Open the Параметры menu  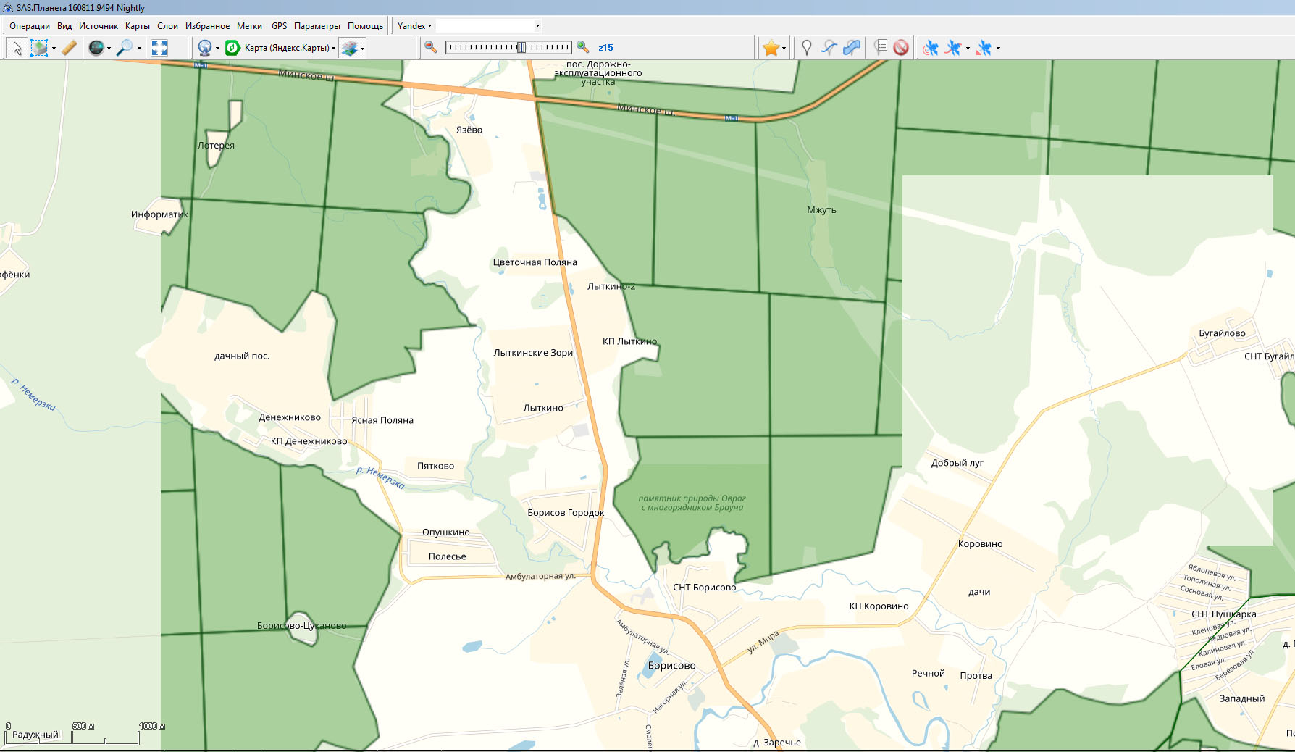[x=317, y=26]
